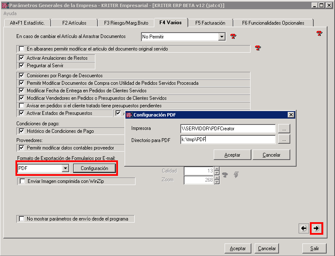This screenshot has width=335, height=256.
Task: Click the Configuración PDF dialog icon
Action: pyautogui.click(x=129, y=115)
